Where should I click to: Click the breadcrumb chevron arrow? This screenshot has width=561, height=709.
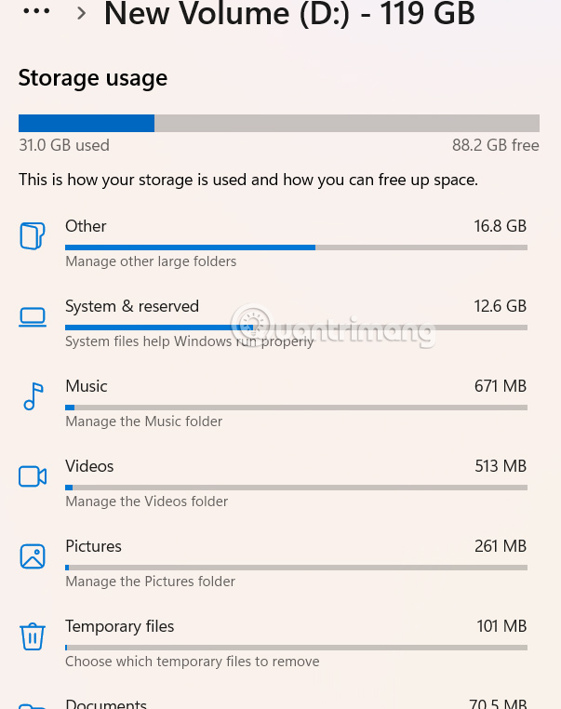point(82,13)
